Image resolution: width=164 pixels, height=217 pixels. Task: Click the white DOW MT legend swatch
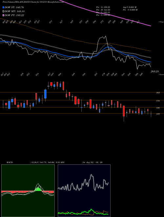click(4, 12)
